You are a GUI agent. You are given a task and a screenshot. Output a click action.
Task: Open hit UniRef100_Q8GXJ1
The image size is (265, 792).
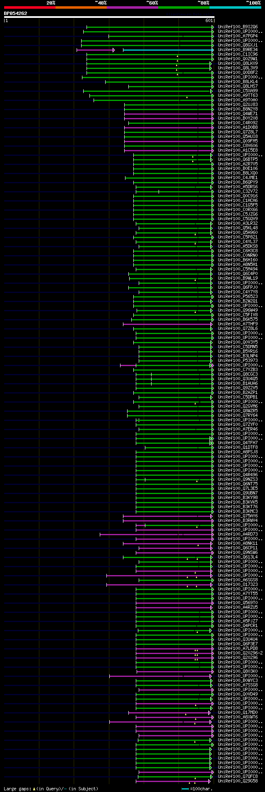[x=238, y=45]
